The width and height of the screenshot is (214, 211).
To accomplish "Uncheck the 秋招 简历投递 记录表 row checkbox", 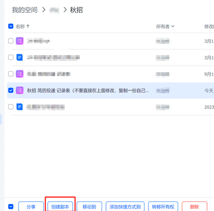I will coord(11,91).
